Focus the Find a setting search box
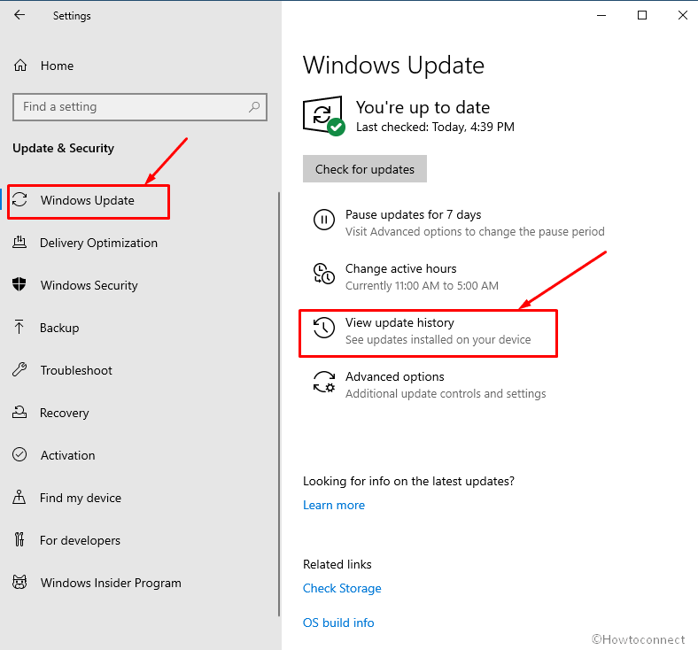Viewport: 698px width, 650px height. pos(140,107)
